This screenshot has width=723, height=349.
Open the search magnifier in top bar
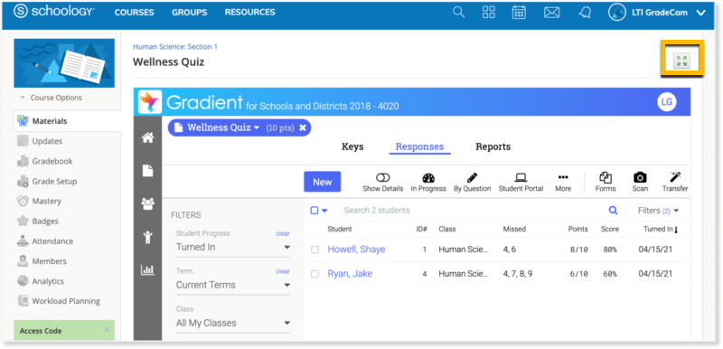tap(458, 12)
